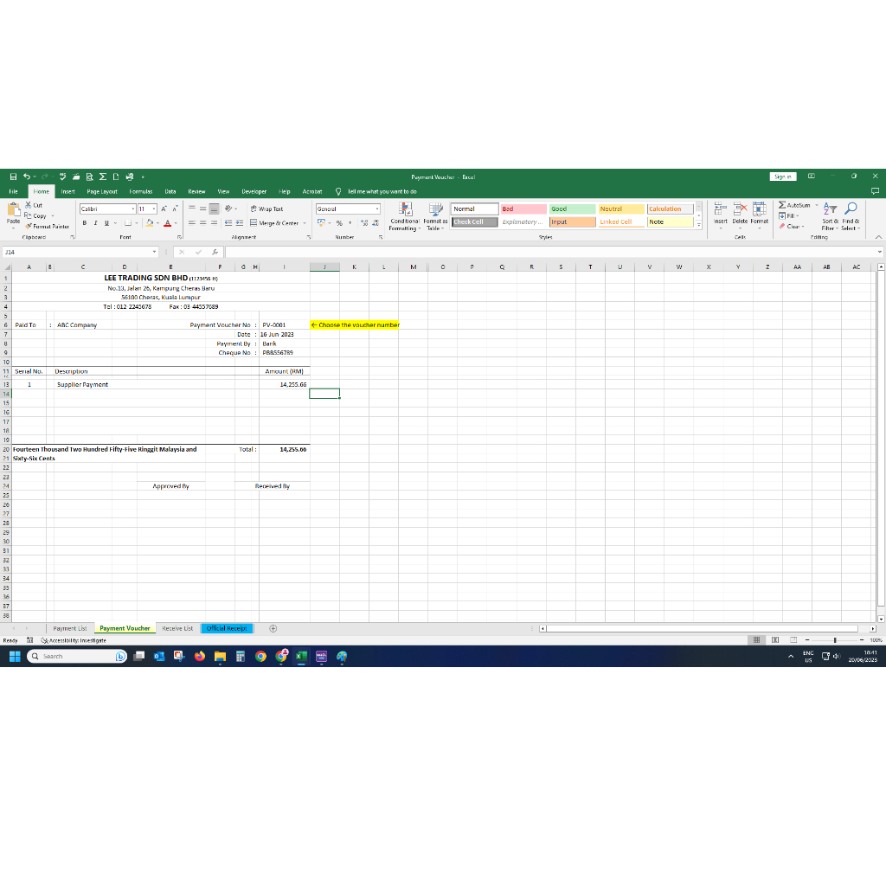Click the Save icon in quick access toolbar
Image resolution: width=886 pixels, height=886 pixels.
click(13, 177)
